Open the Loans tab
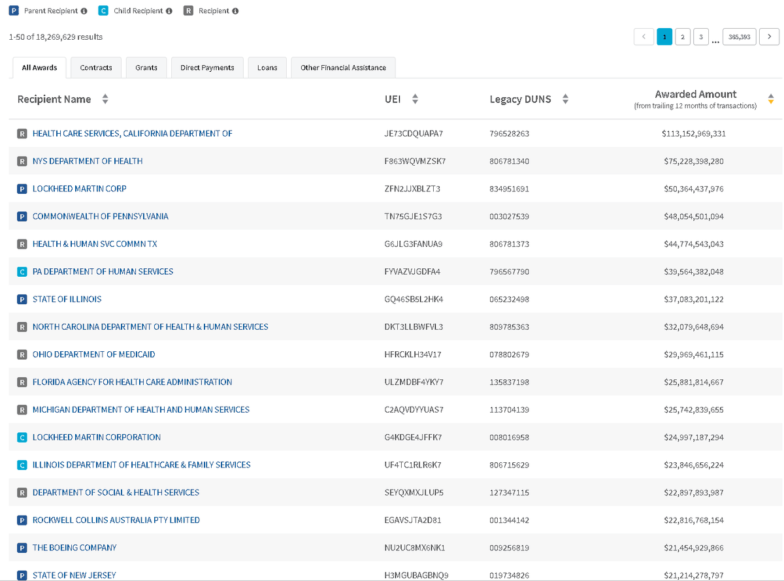This screenshot has width=784, height=581. tap(267, 68)
